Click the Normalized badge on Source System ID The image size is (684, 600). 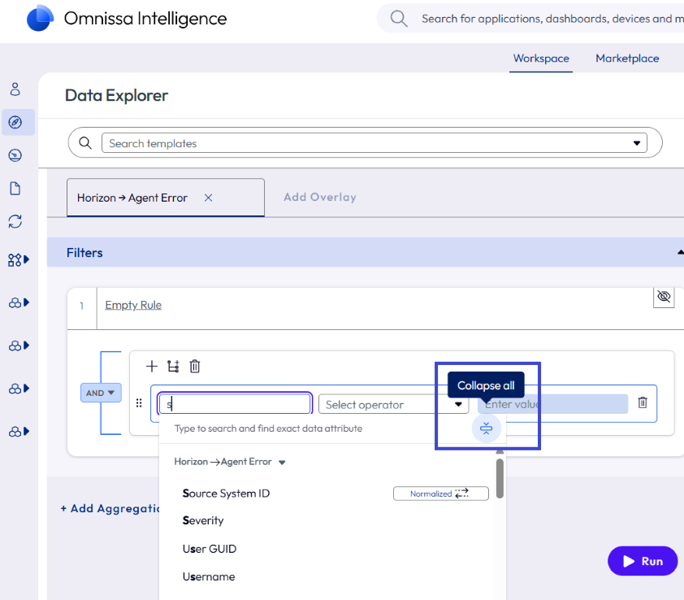440,493
